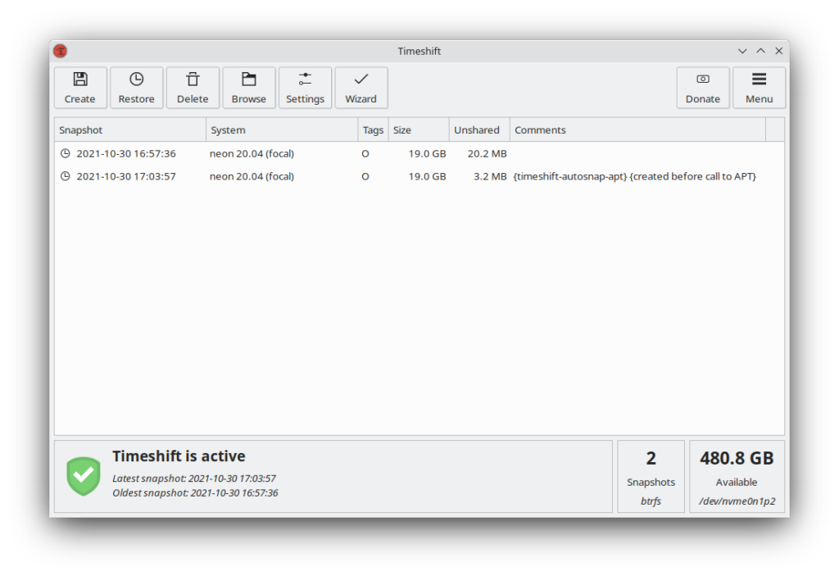The width and height of the screenshot is (839, 576).
Task: Click the Oldest snapshot status line
Action: pos(195,493)
